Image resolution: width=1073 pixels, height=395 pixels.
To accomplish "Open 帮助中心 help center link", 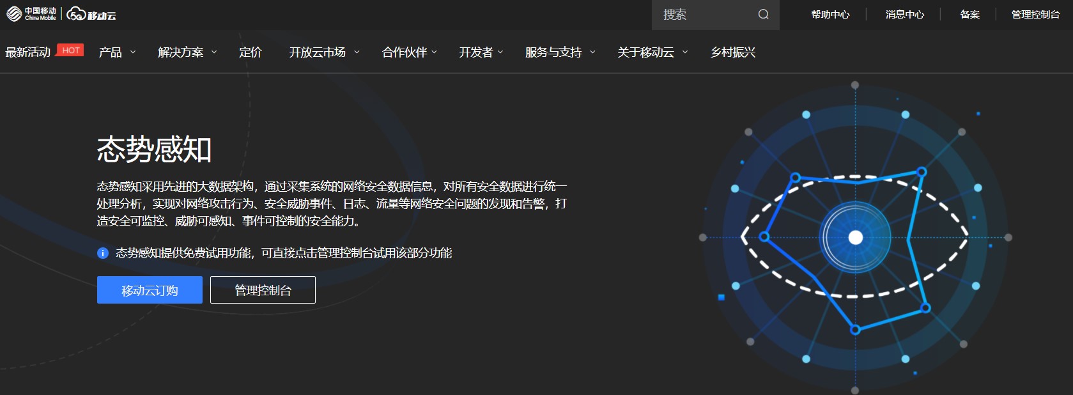I will 830,14.
